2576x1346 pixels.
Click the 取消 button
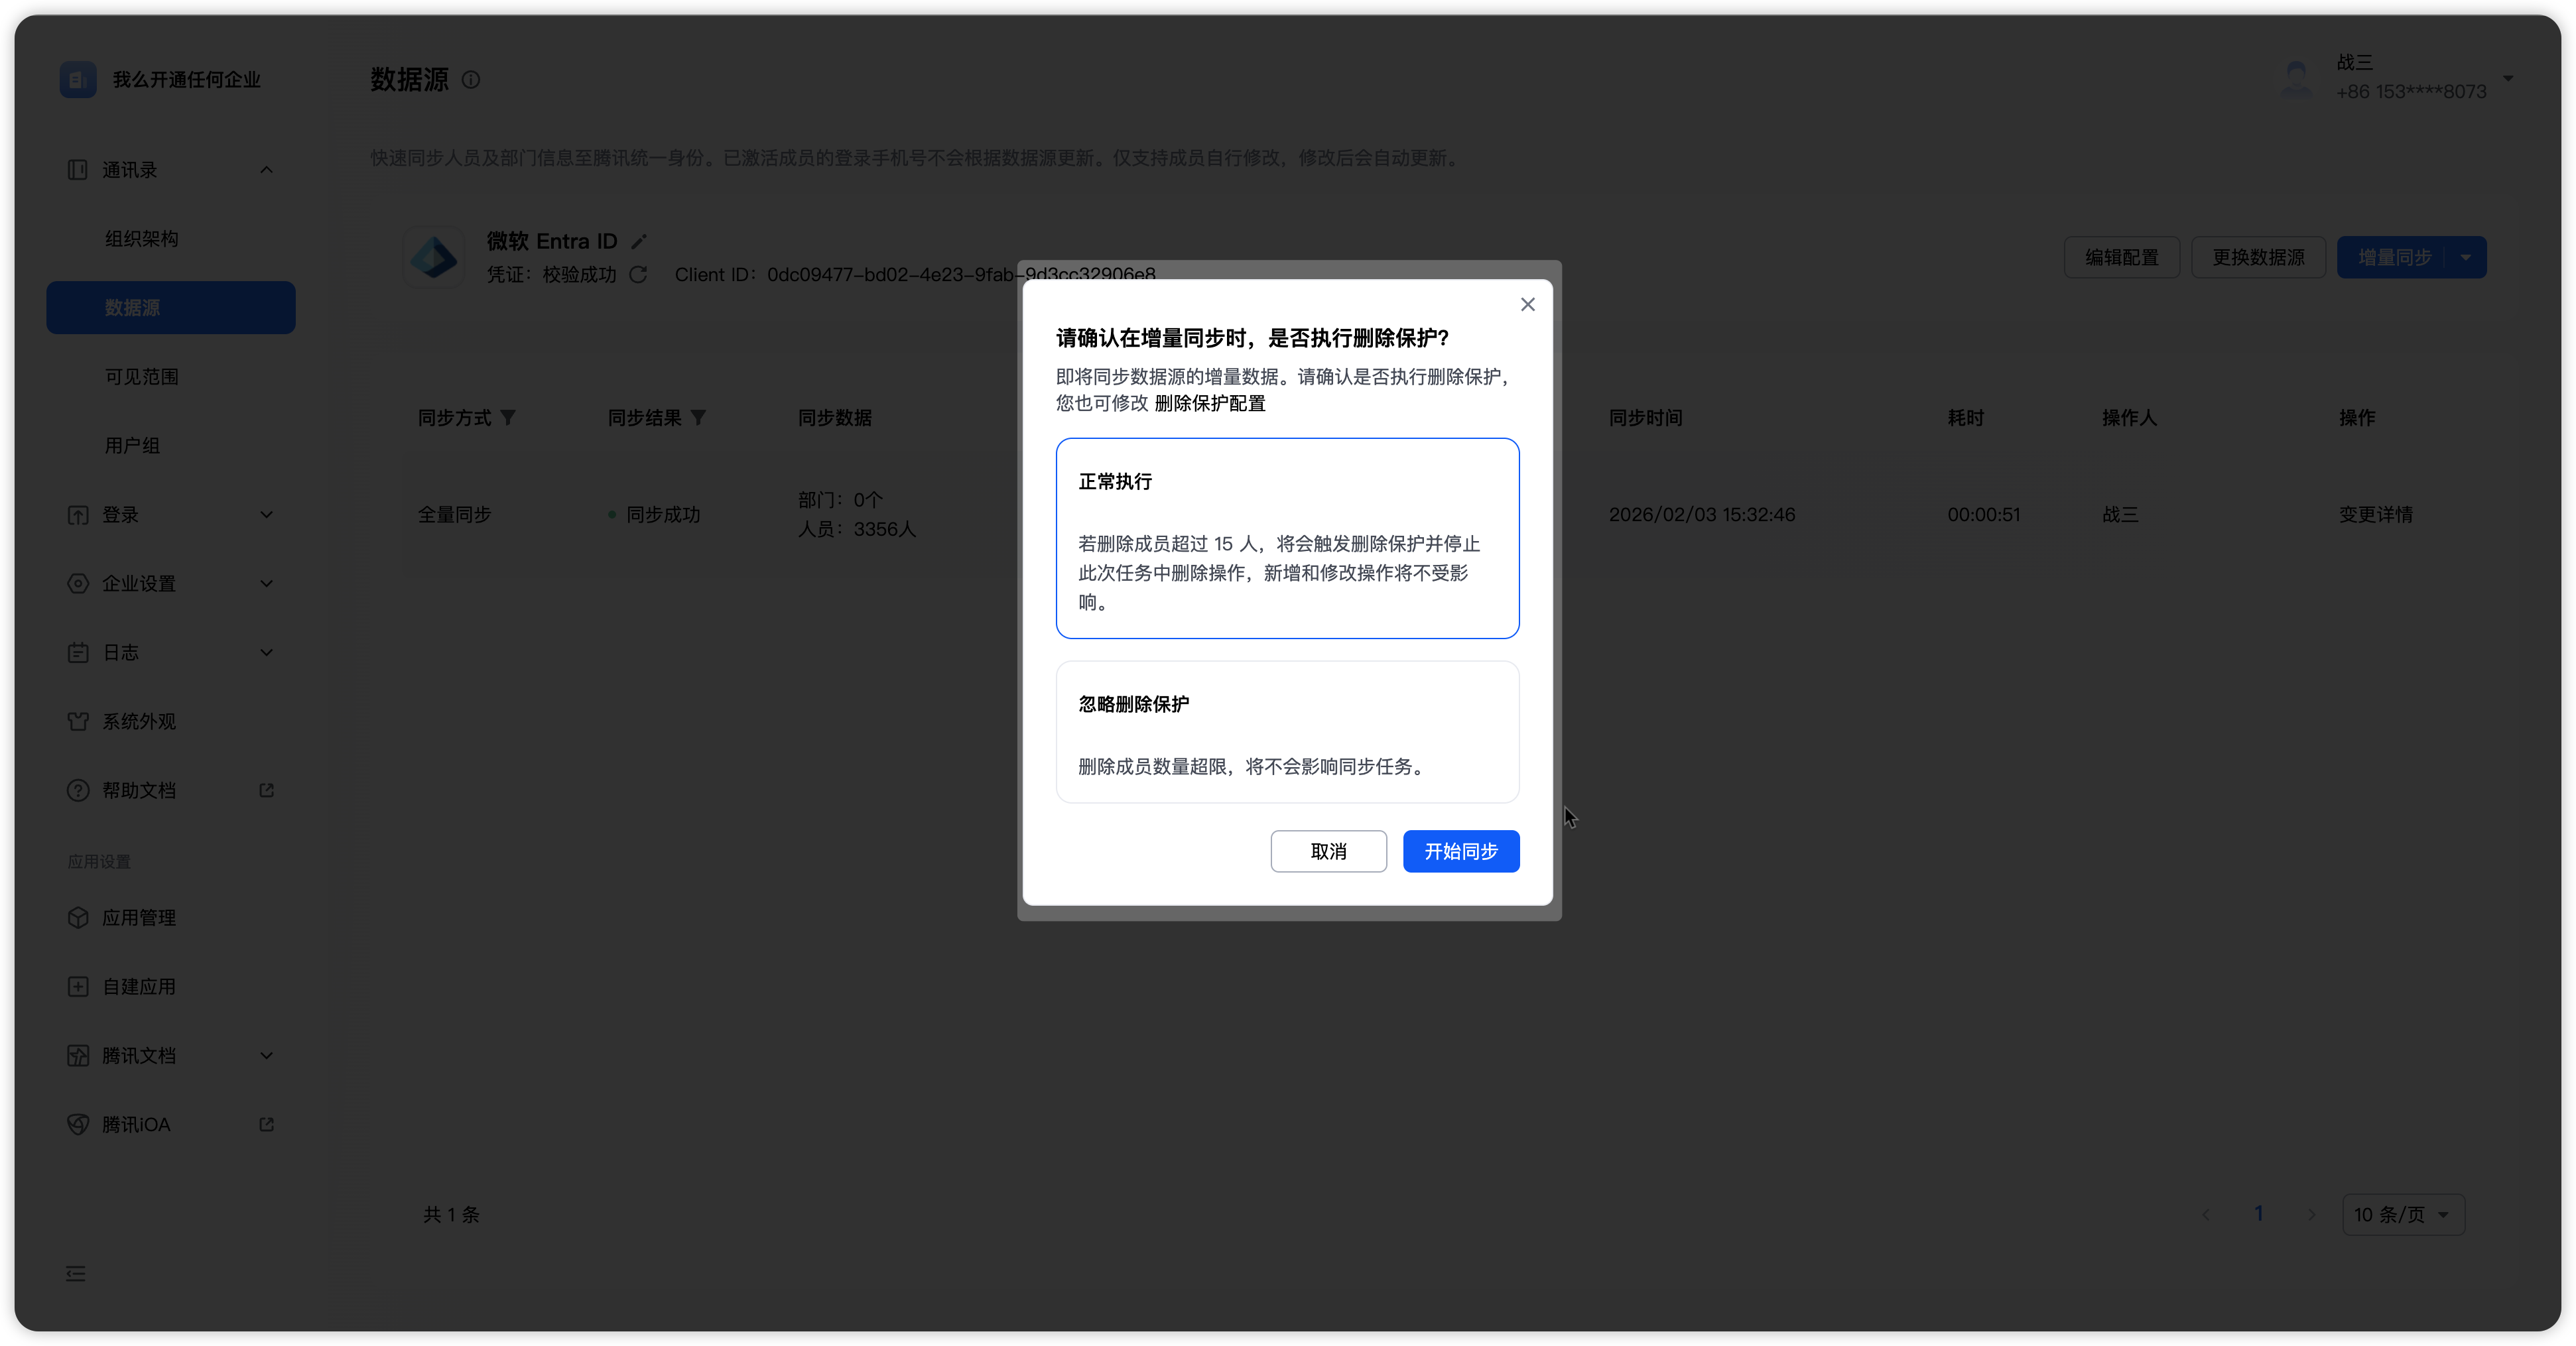[x=1328, y=851]
